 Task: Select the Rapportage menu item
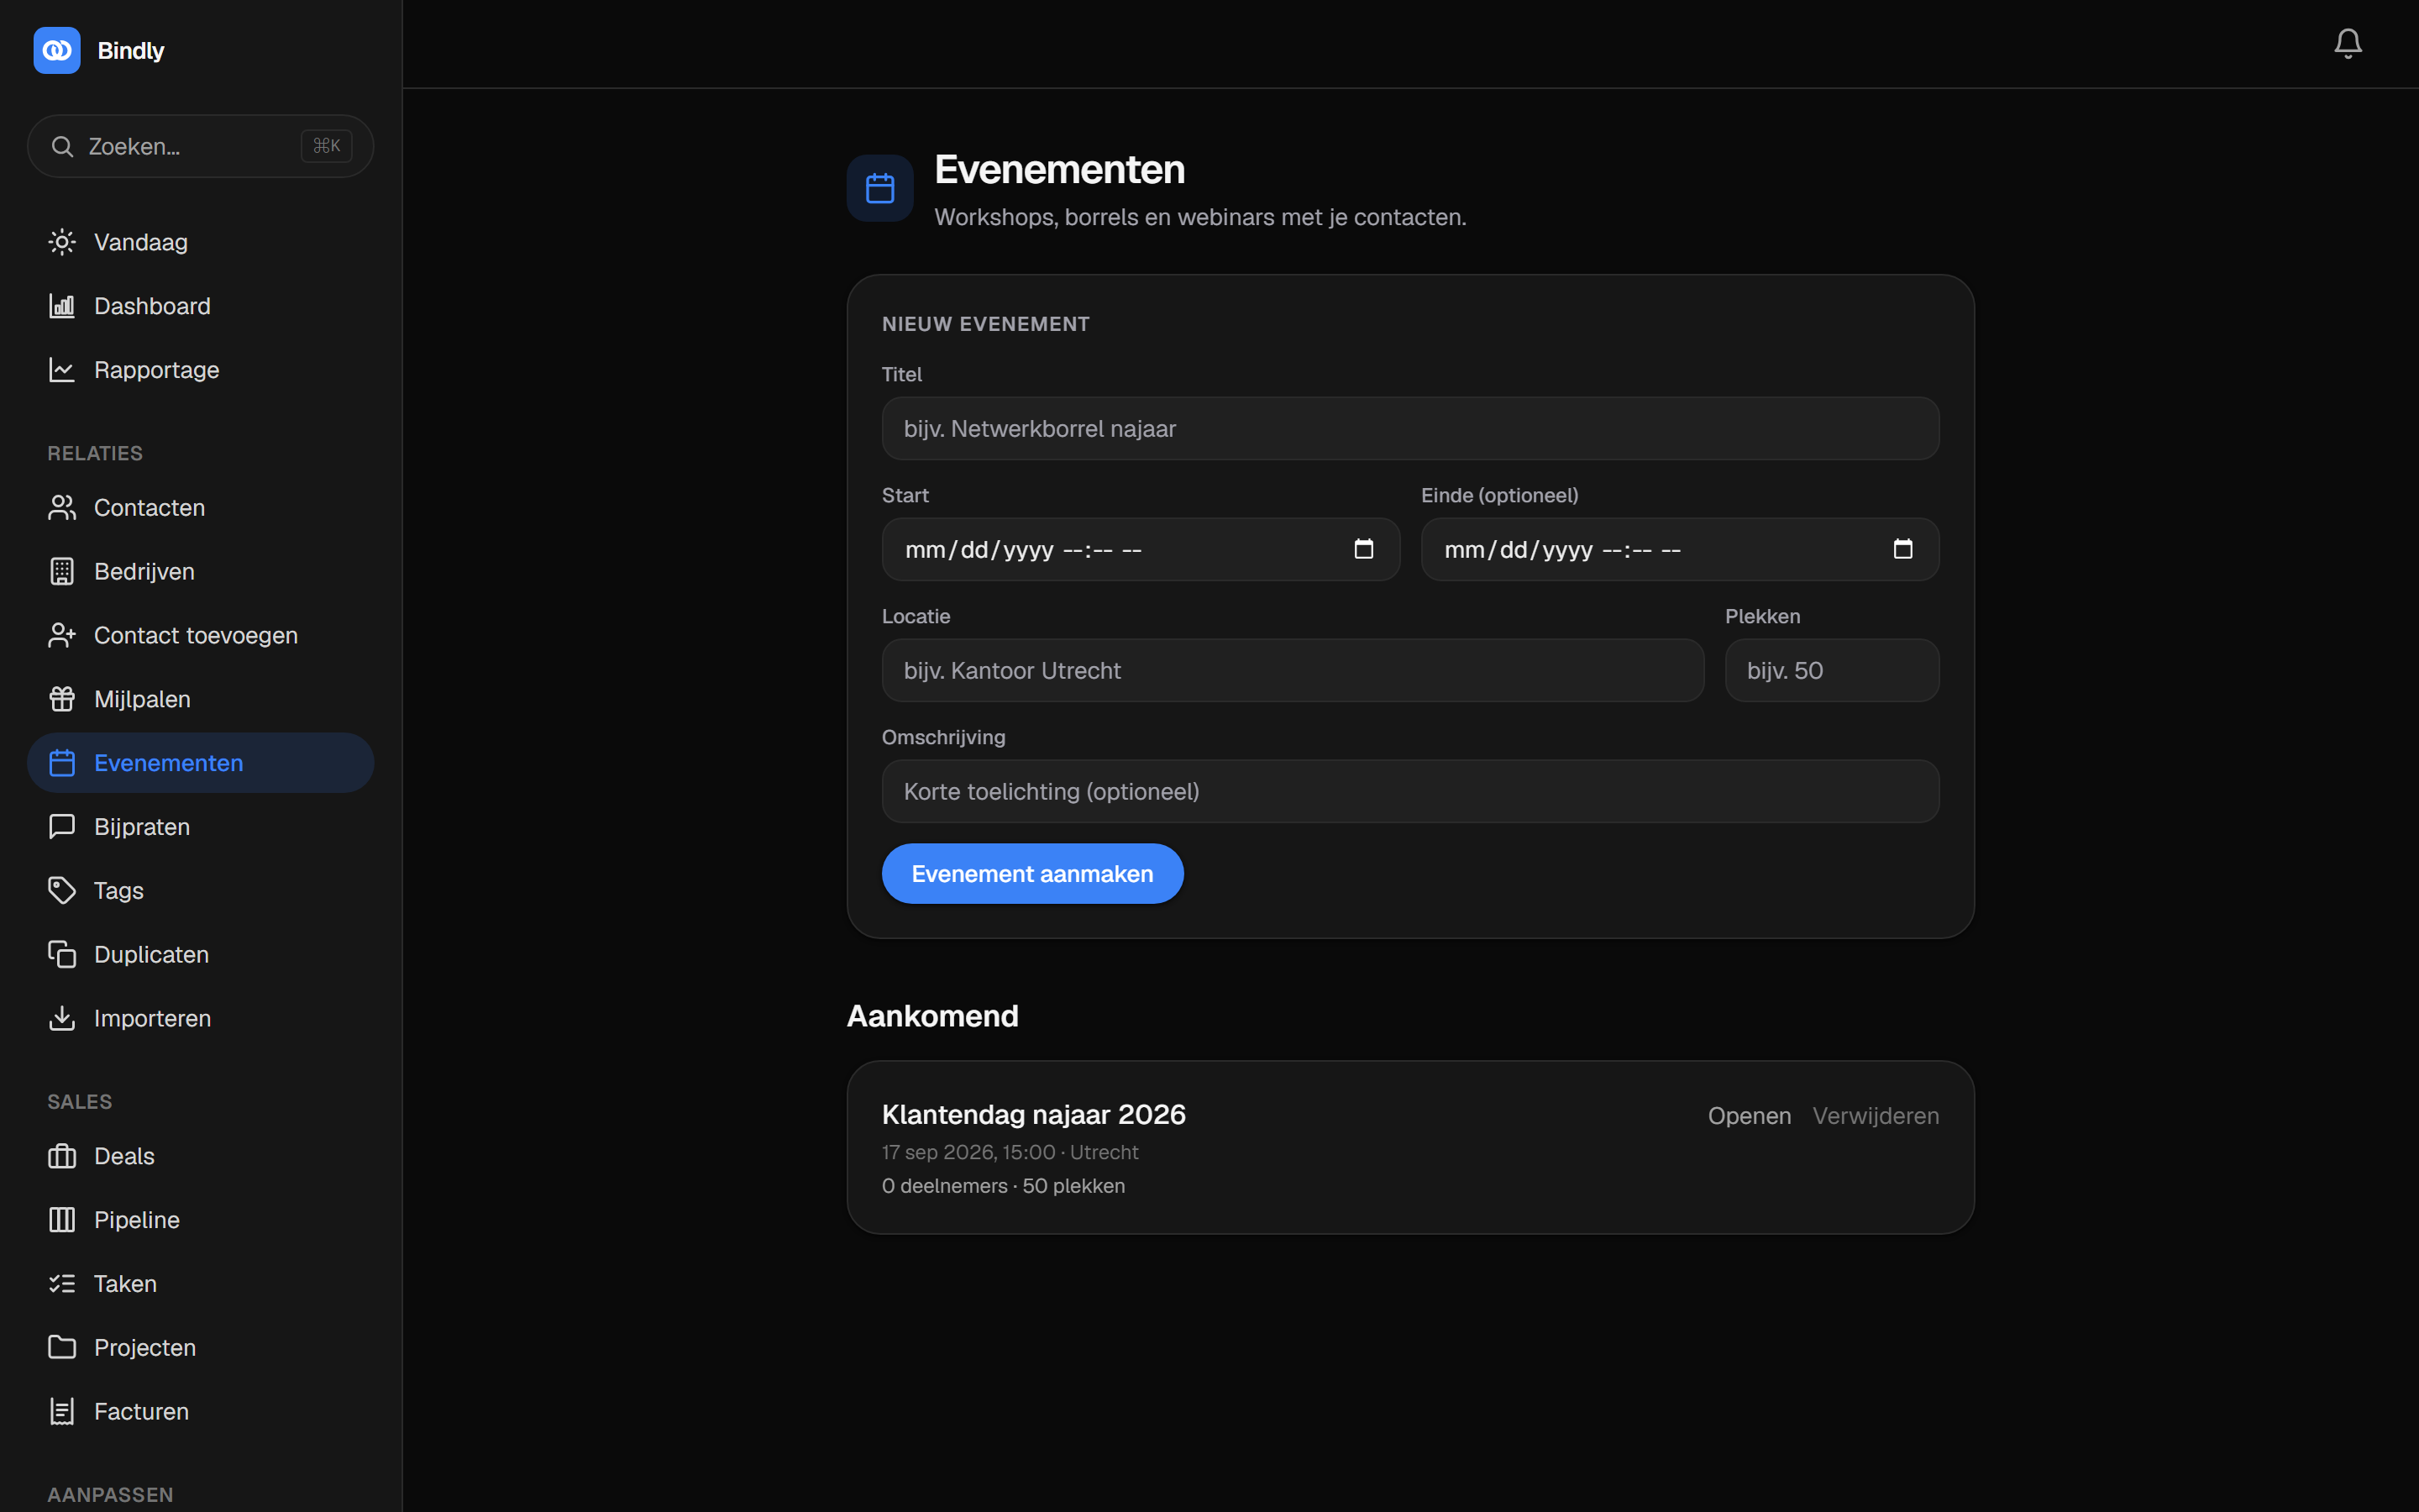click(x=201, y=370)
